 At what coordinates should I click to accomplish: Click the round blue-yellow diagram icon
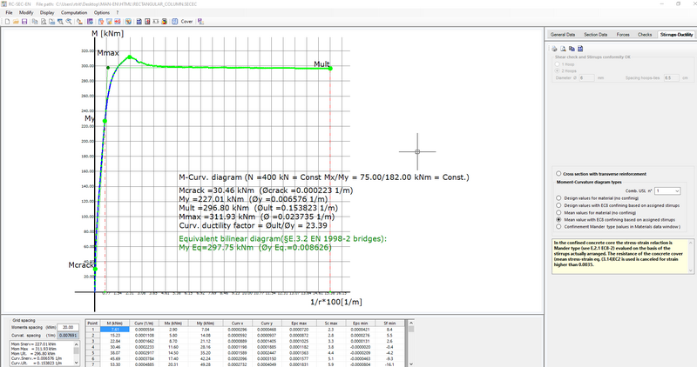click(128, 21)
